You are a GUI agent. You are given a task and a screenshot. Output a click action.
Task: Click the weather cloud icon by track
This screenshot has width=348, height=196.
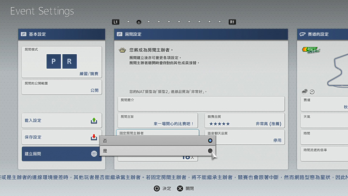tap(304, 91)
